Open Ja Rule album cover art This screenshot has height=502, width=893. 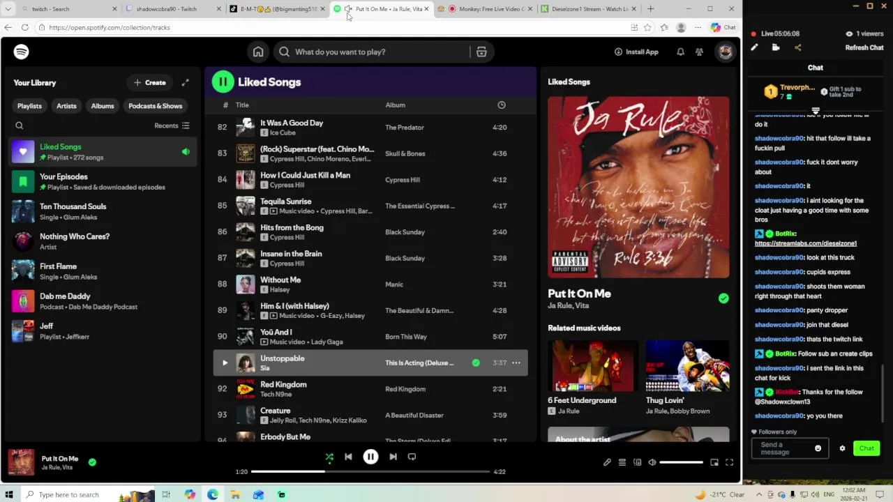tap(638, 187)
